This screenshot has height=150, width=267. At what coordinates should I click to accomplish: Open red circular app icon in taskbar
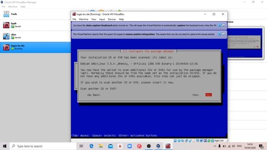click(139, 146)
